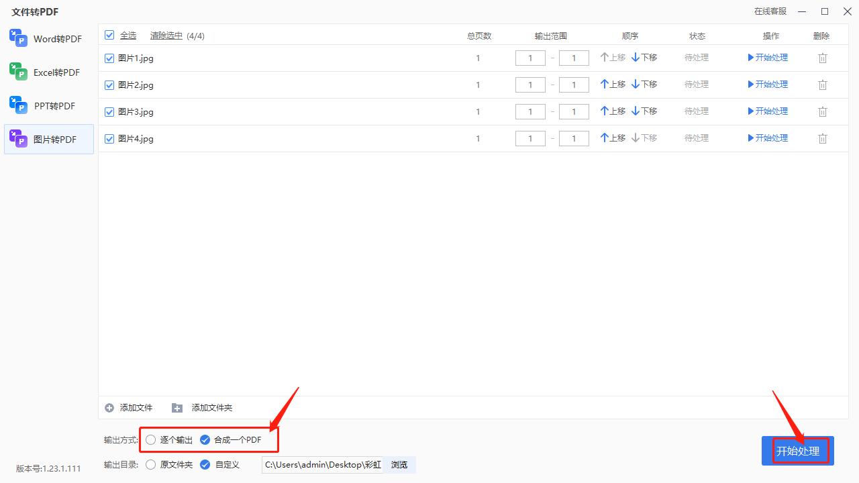859x483 pixels.
Task: Toggle the 全选 select-all checkbox
Action: click(109, 35)
